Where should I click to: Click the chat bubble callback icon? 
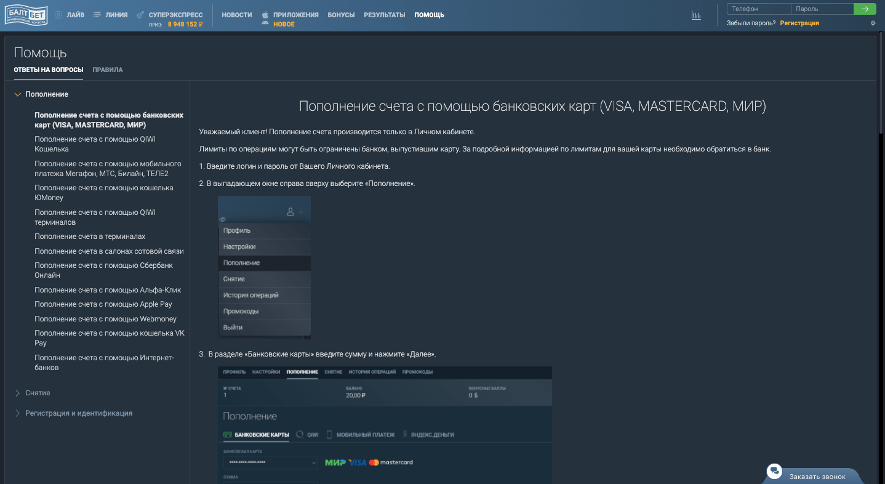pyautogui.click(x=774, y=472)
